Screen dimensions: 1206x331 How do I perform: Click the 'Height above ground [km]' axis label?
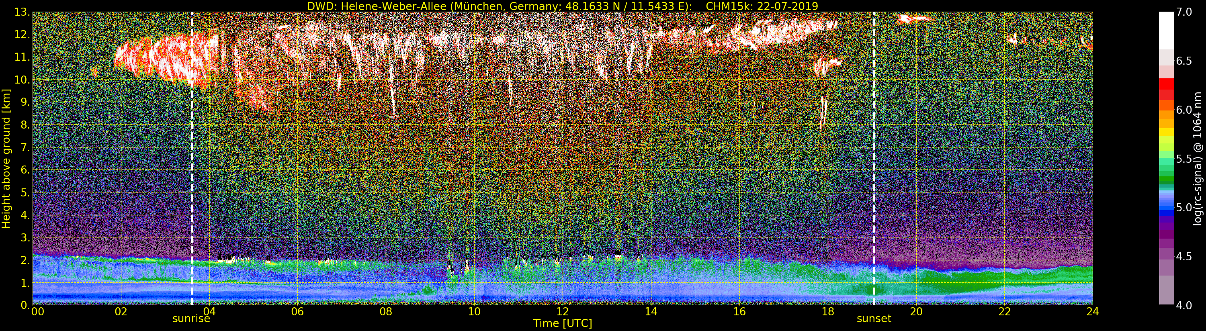pyautogui.click(x=6, y=158)
